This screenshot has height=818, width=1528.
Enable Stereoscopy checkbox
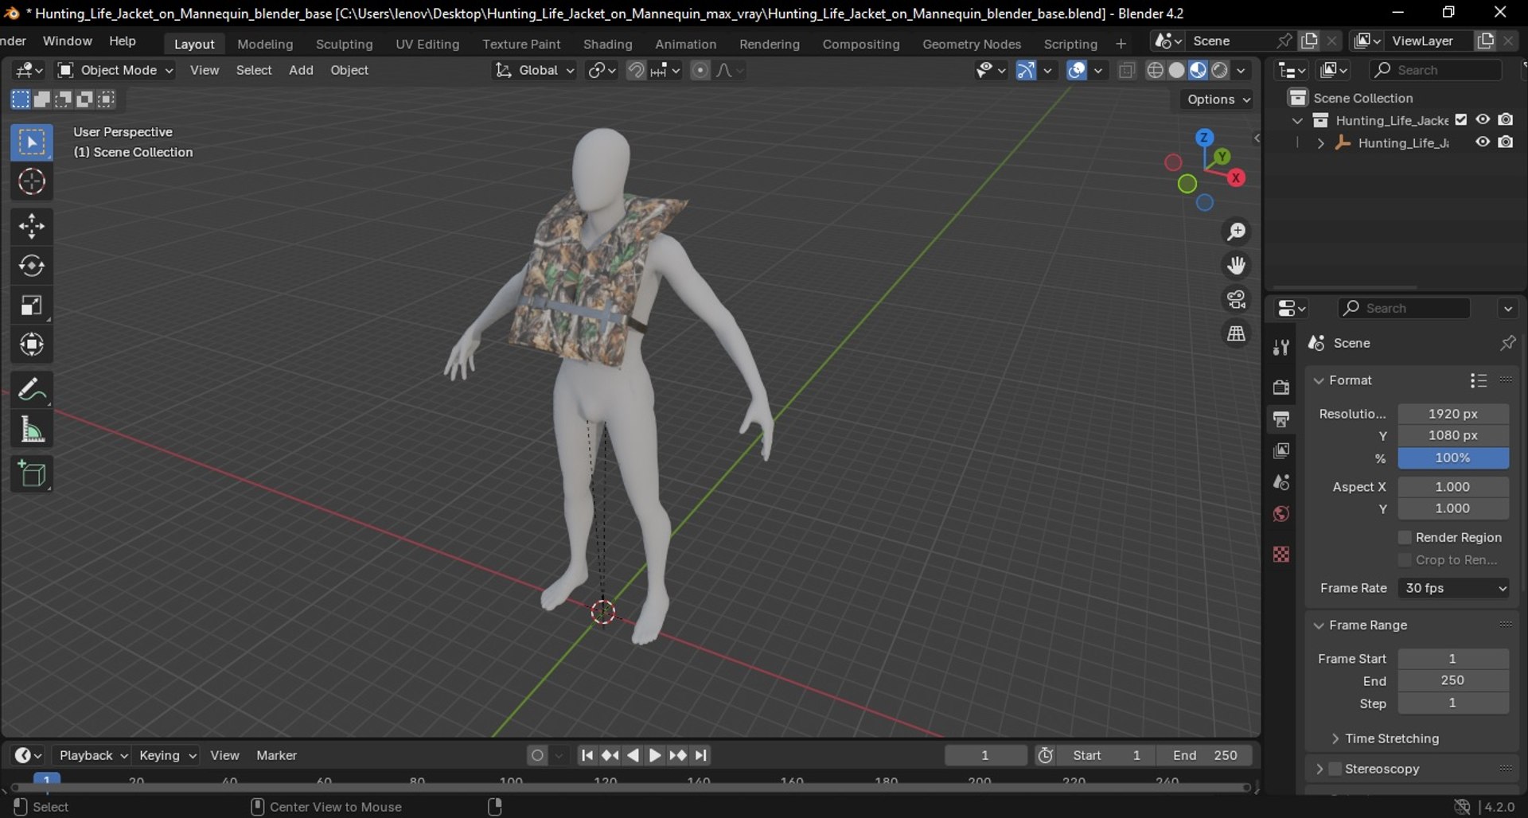point(1335,769)
